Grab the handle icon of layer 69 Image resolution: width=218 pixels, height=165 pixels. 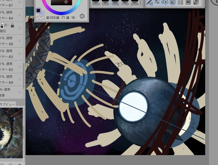[20, 79]
